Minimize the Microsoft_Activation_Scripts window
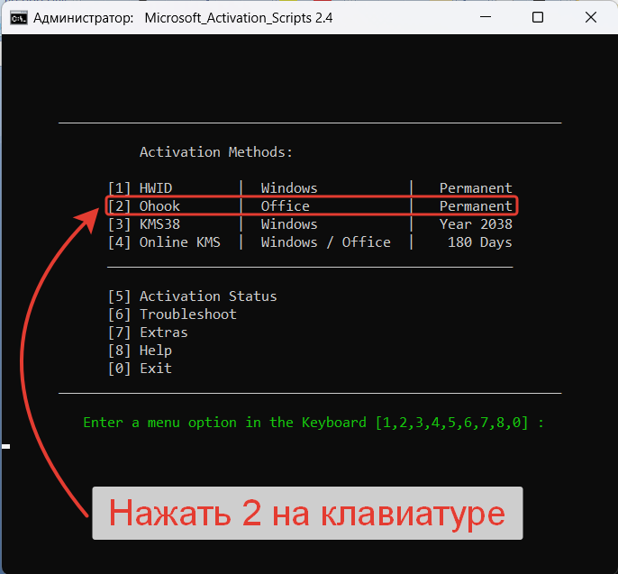 [486, 17]
